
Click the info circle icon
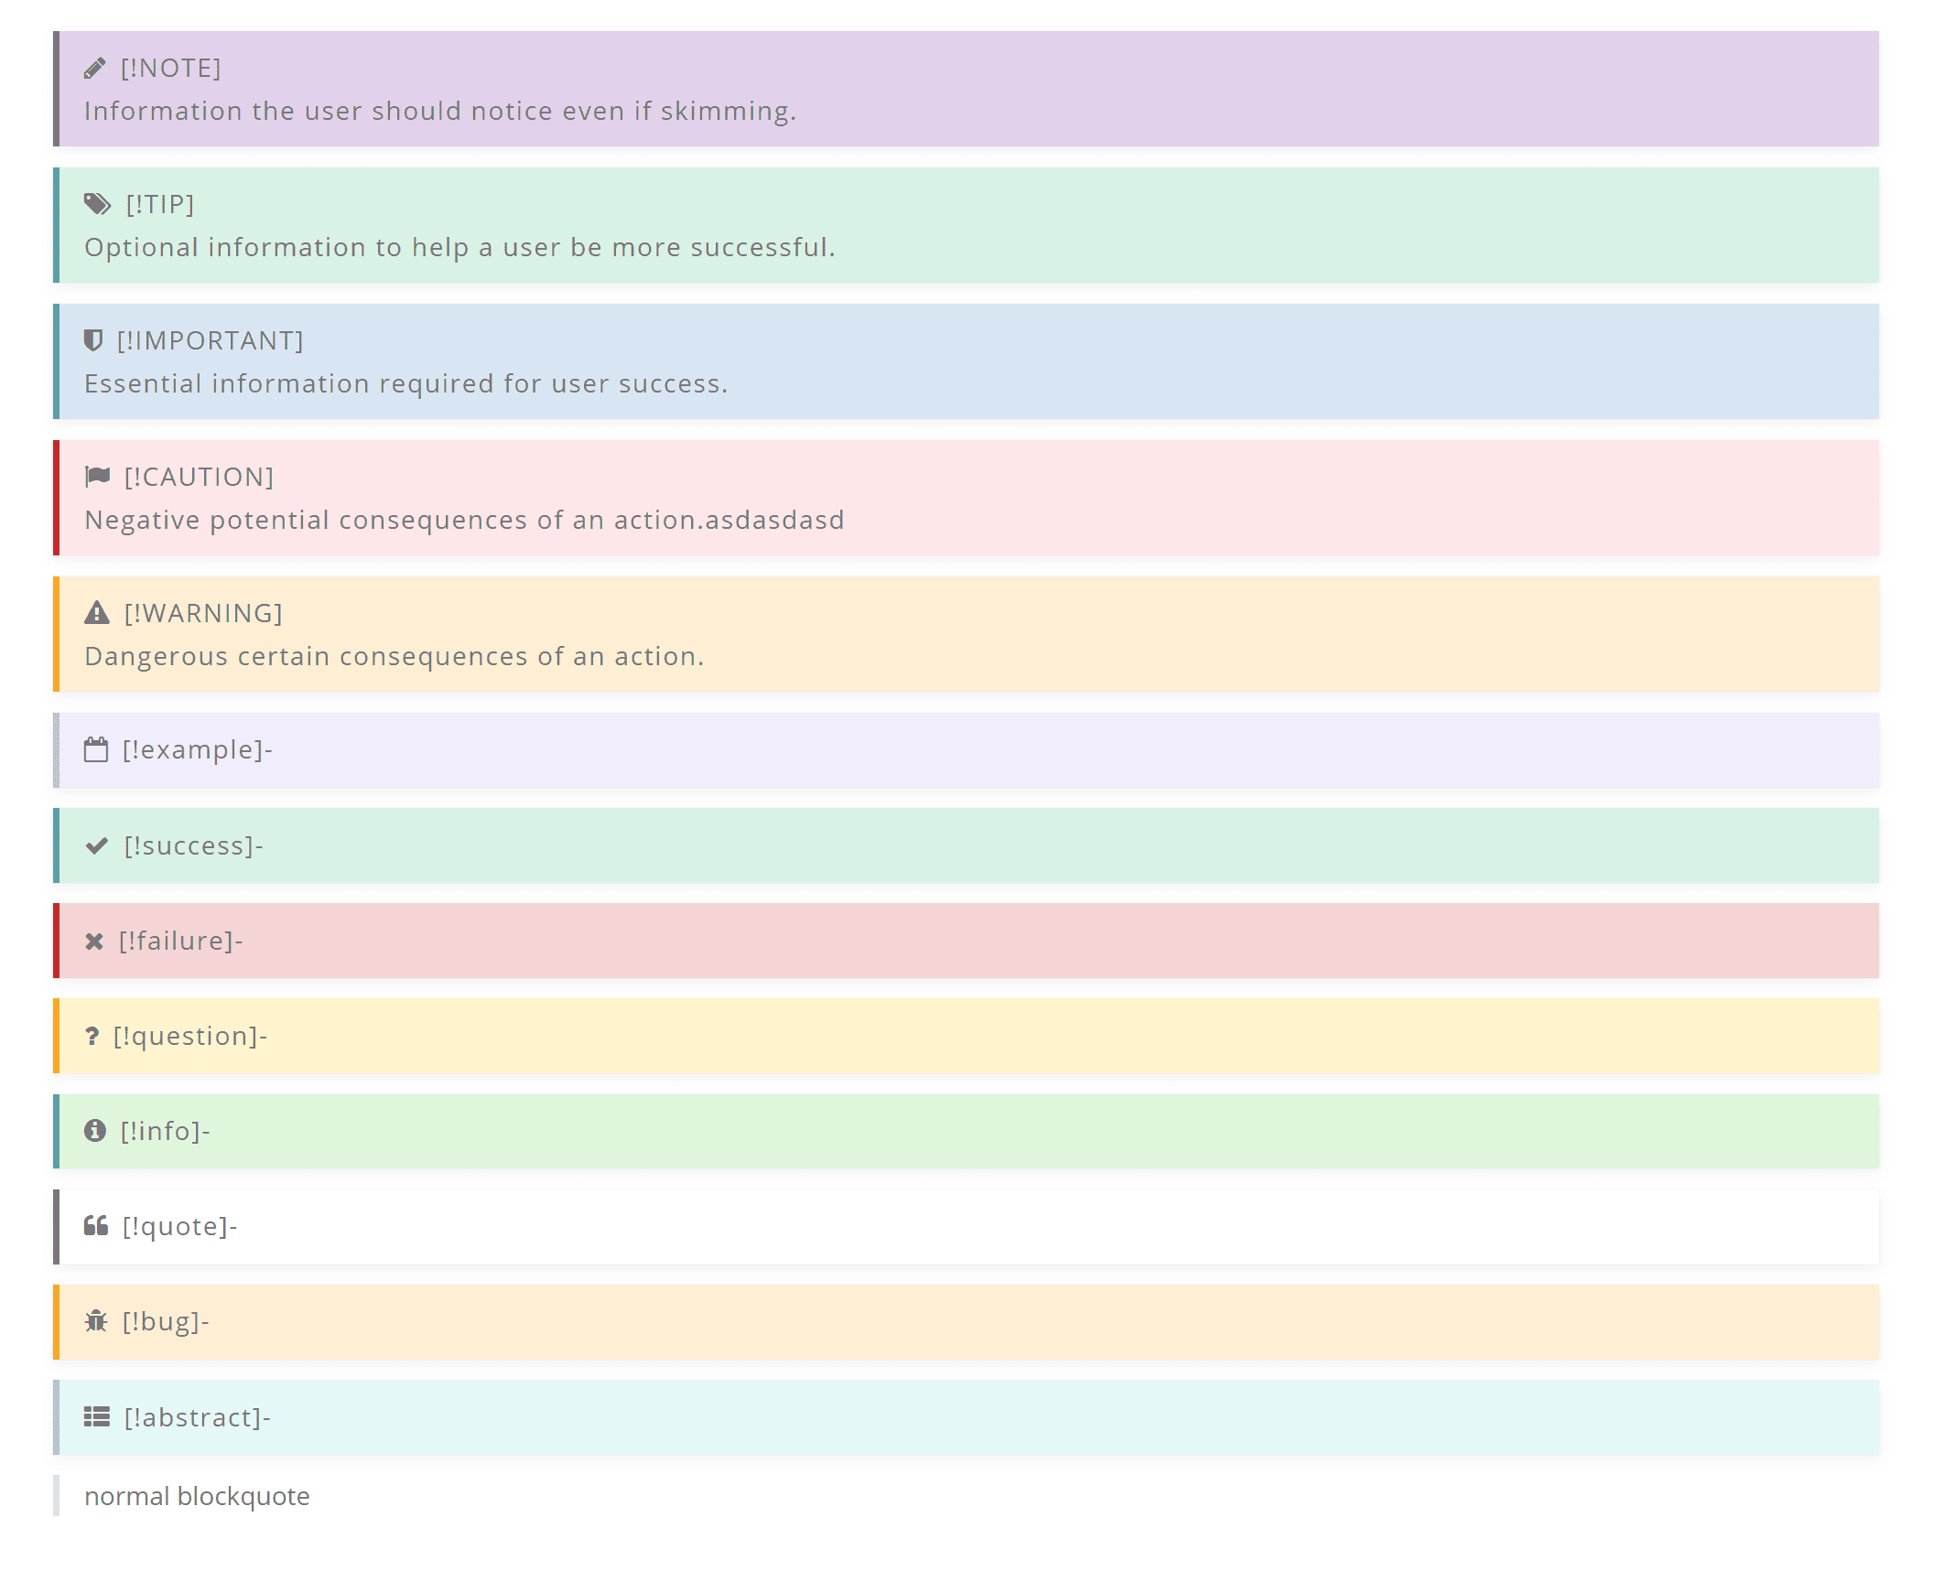coord(94,1132)
